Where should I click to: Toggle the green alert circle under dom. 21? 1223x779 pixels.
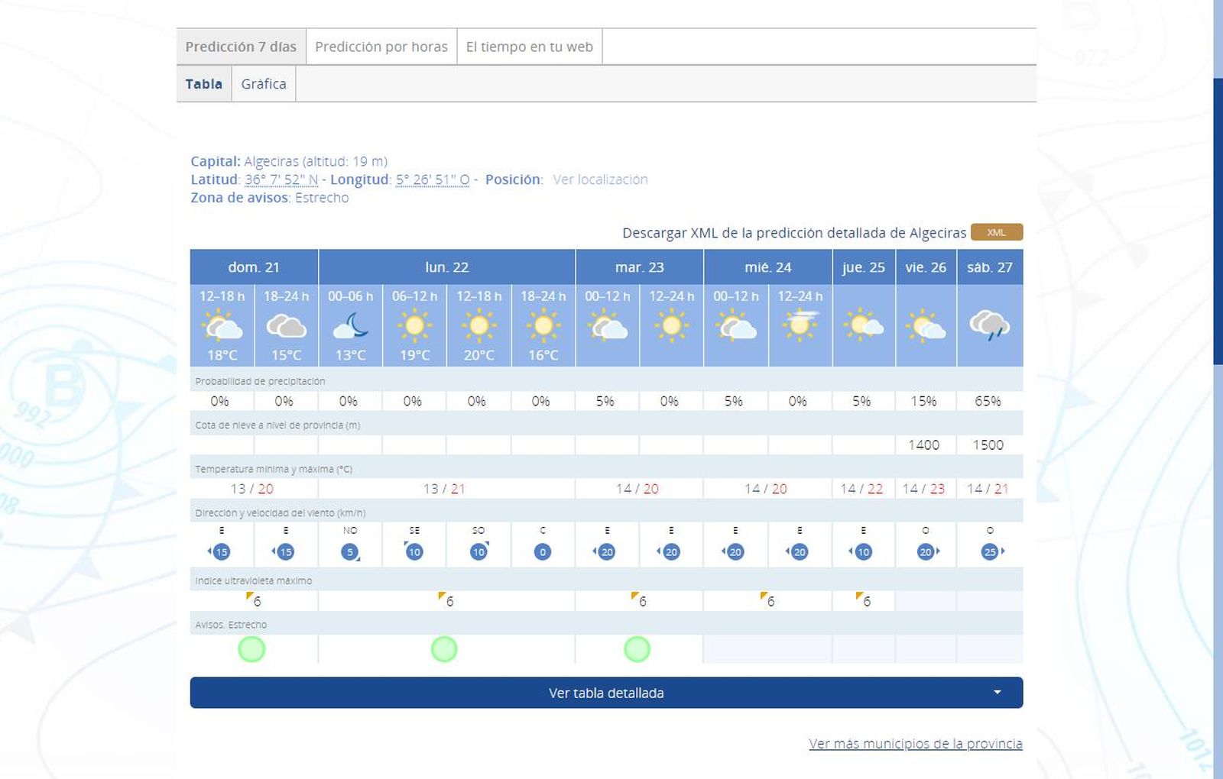[x=252, y=648]
